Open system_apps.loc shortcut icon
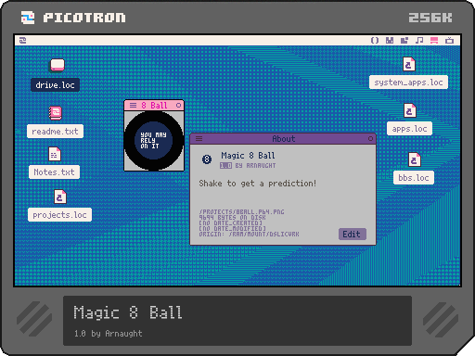The image size is (475, 356). [x=409, y=64]
